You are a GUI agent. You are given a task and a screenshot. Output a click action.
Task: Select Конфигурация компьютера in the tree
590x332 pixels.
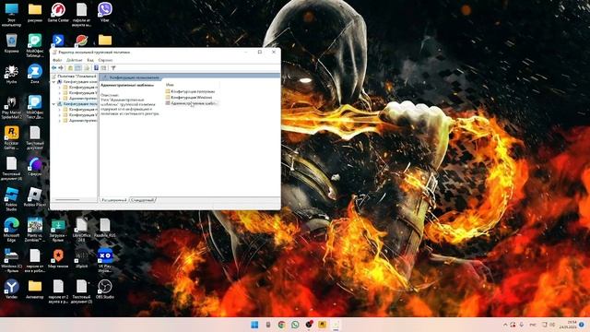(x=77, y=82)
